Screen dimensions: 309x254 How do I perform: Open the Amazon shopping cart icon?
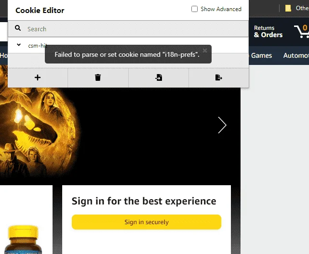302,31
